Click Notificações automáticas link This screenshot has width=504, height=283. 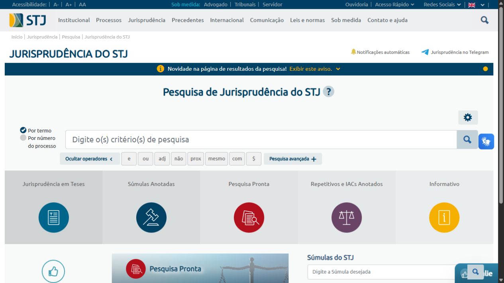point(383,52)
